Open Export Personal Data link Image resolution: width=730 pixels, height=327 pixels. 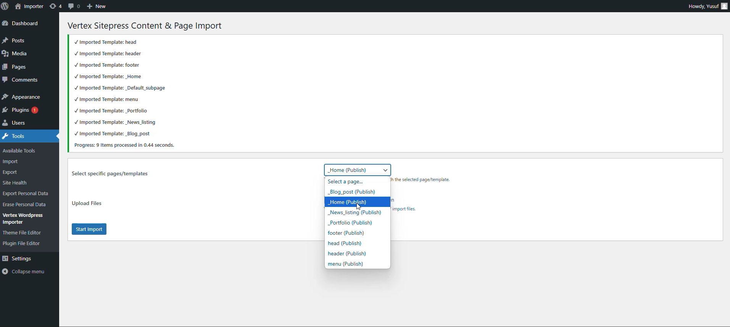(x=25, y=194)
